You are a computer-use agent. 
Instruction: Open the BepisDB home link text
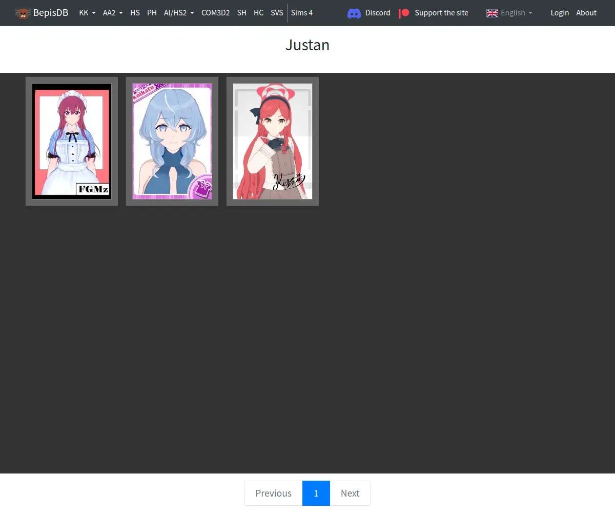tap(51, 13)
